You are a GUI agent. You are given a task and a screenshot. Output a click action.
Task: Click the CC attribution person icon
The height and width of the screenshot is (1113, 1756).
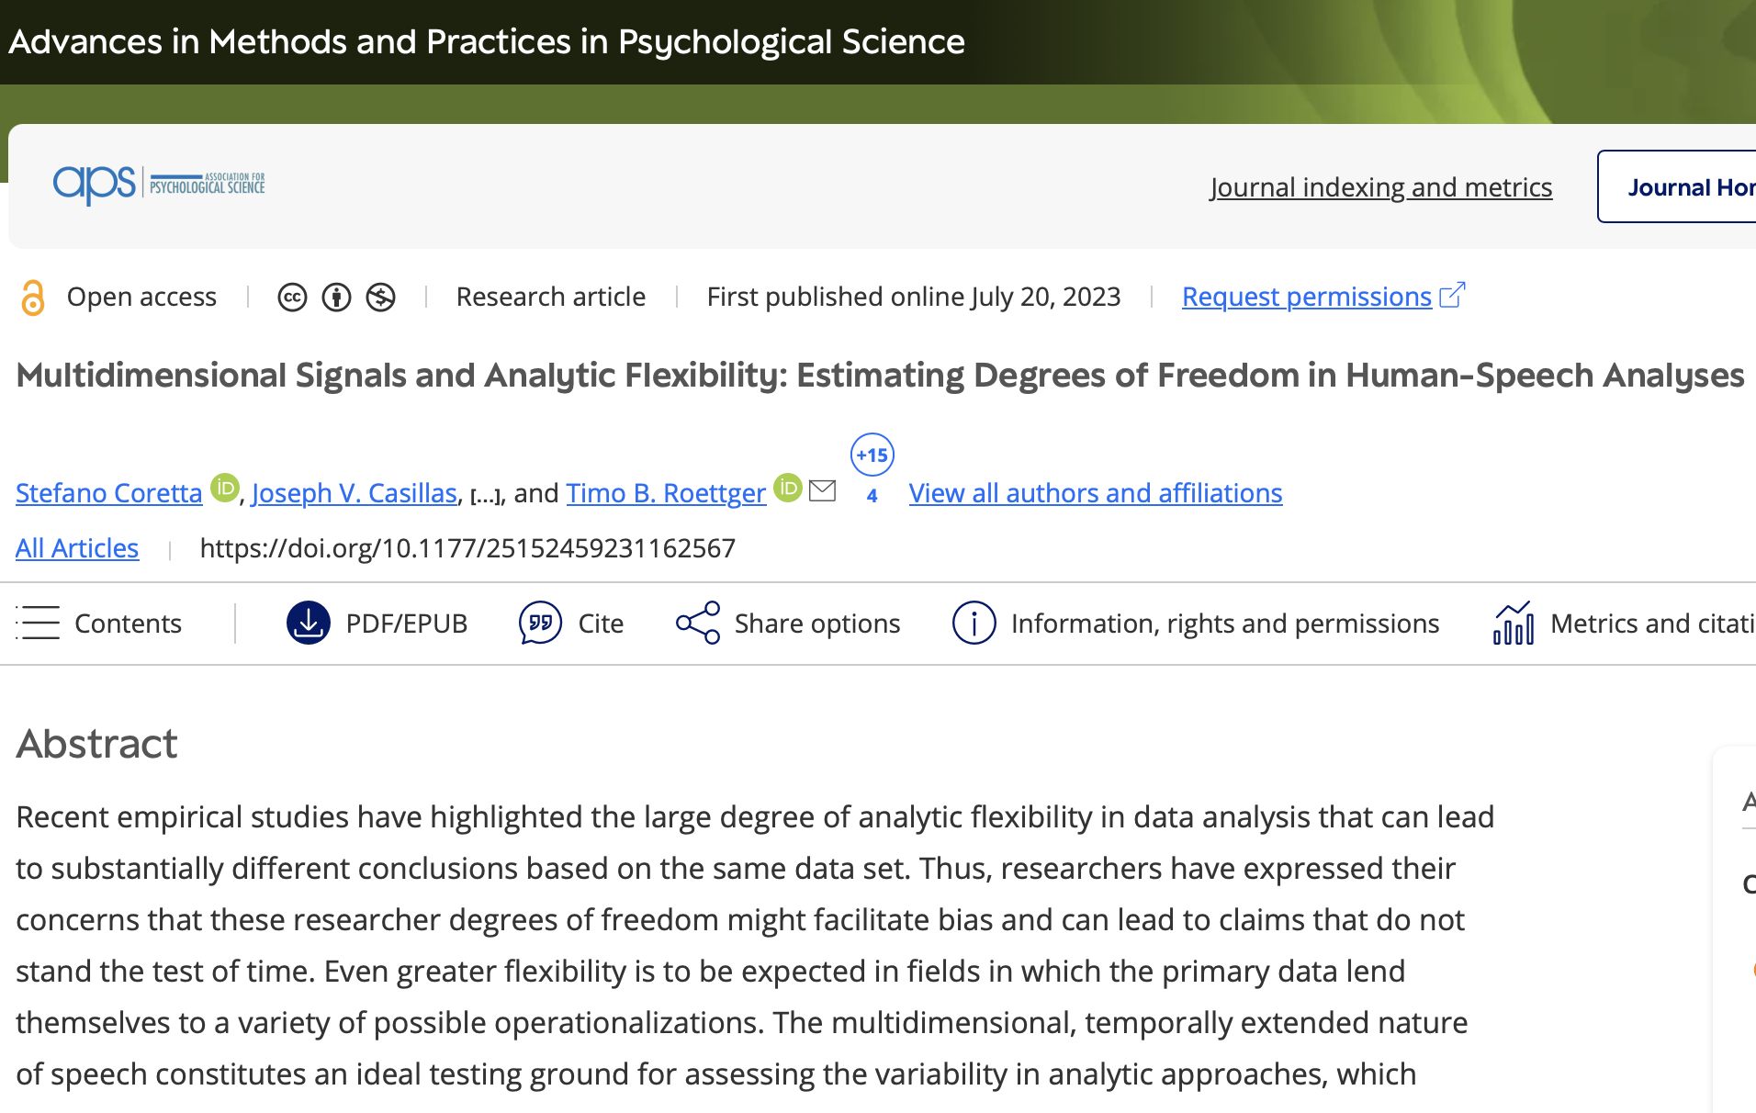tap(336, 298)
